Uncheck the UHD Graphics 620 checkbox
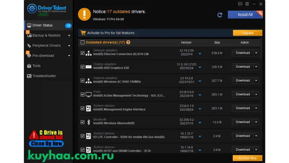 point(83,67)
